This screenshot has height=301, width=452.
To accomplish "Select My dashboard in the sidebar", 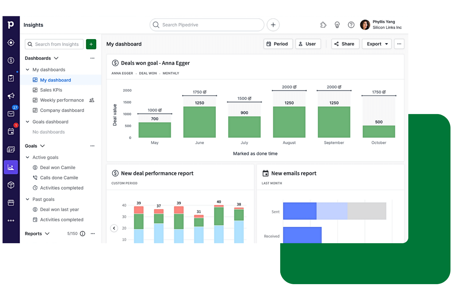I will (x=61, y=80).
